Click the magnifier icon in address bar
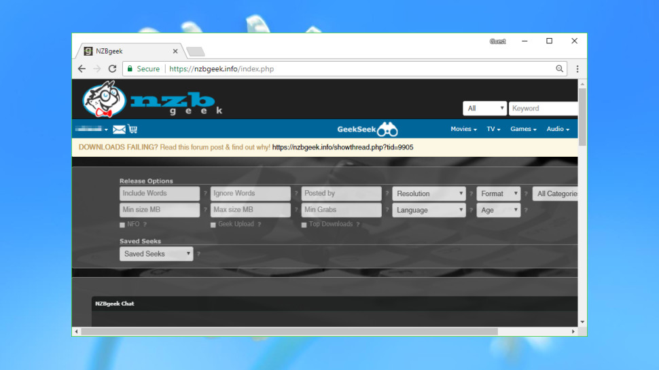The image size is (659, 370). 559,69
